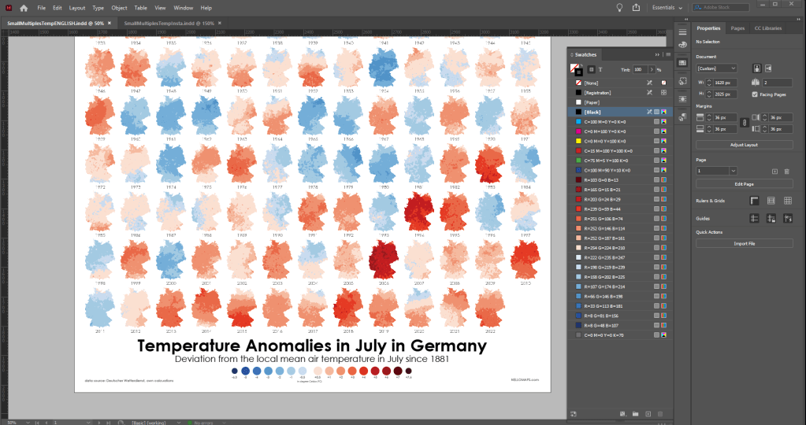
Task: Step the top margin value
Action: click(x=709, y=117)
